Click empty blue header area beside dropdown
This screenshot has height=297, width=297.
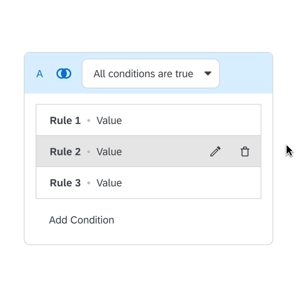pos(246,74)
